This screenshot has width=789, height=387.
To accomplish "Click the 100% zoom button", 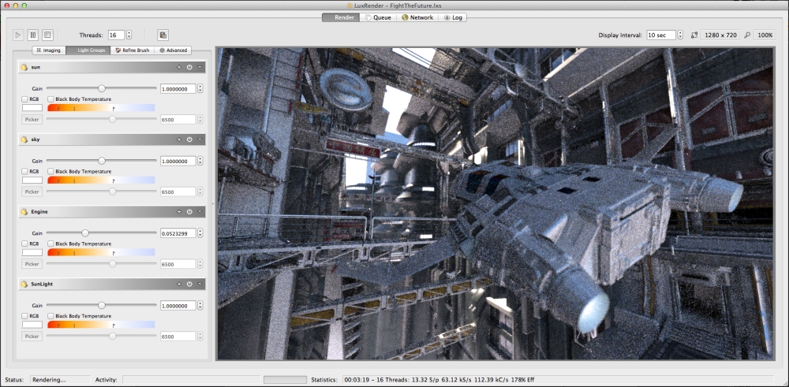I will pyautogui.click(x=765, y=35).
